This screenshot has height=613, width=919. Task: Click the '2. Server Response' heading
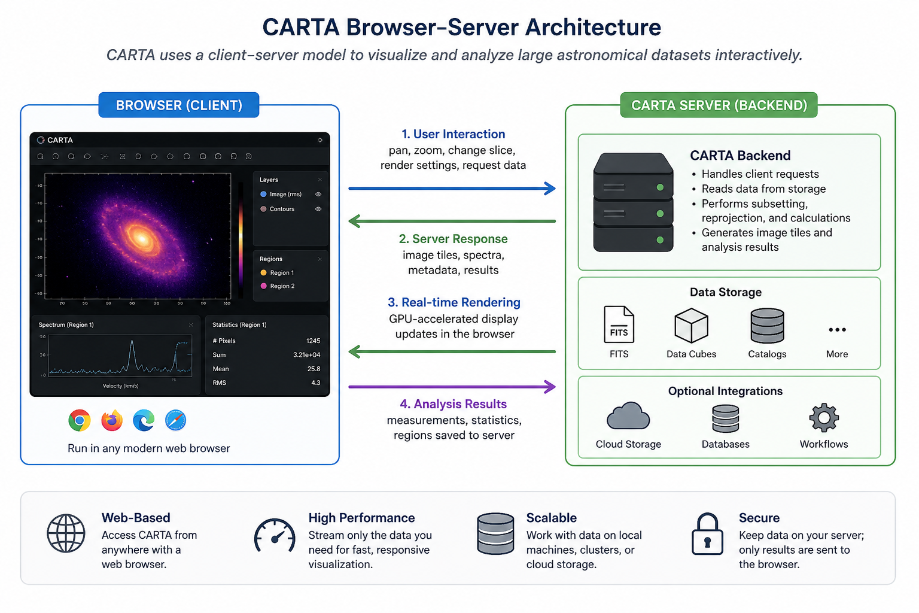click(x=454, y=239)
